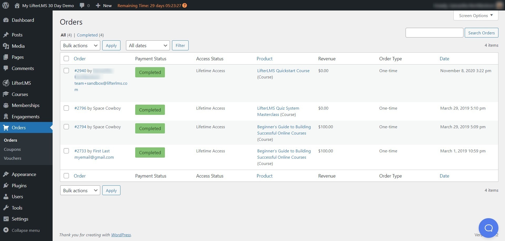The image size is (505, 241).
Task: Click the $100.00 revenue for order #2794
Action: point(326,127)
